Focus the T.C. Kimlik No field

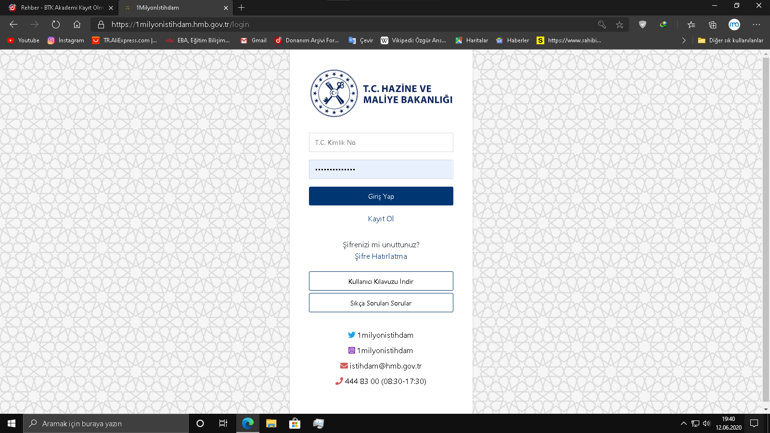(x=381, y=142)
